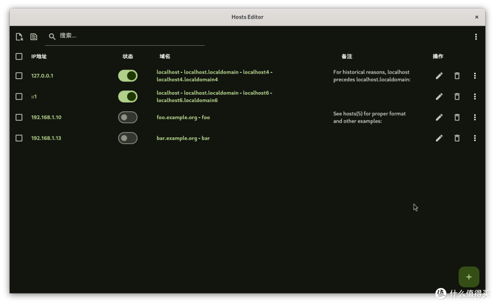Image resolution: width=495 pixels, height=304 pixels.
Task: Tick the checkbox for the ::1 row
Action: click(19, 97)
